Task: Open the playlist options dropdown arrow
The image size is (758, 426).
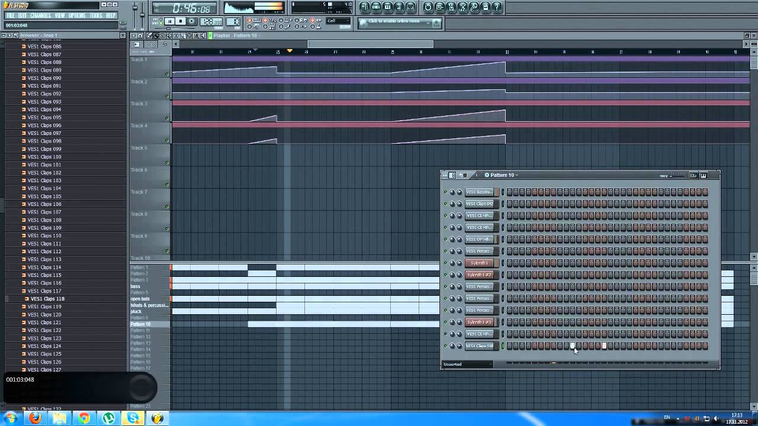Action: point(133,35)
